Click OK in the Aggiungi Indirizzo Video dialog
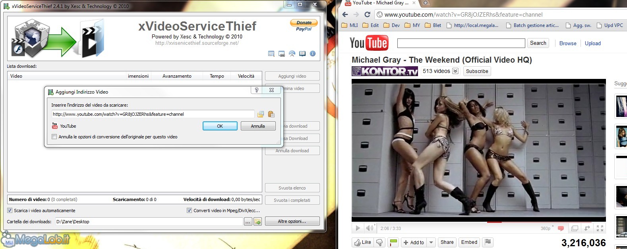Screen dimensions: 627x249 pyautogui.click(x=220, y=126)
